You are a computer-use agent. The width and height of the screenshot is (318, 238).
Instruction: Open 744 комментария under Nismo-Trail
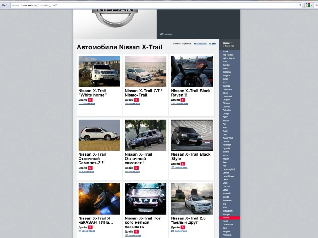point(132,103)
